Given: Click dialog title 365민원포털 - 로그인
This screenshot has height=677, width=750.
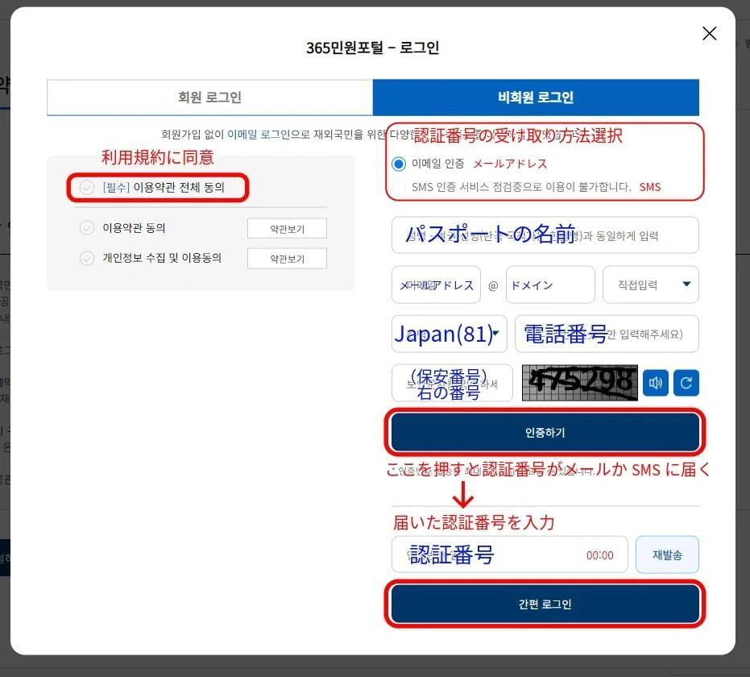Looking at the screenshot, I should pyautogui.click(x=373, y=48).
